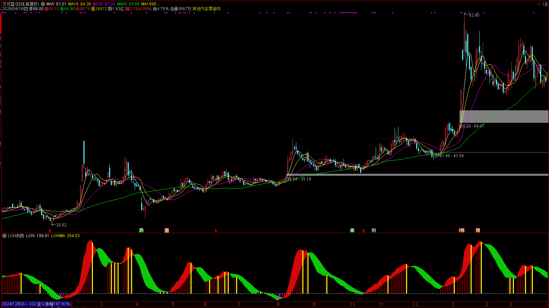
Task: Click the 激 event marker icon
Action: point(167,230)
